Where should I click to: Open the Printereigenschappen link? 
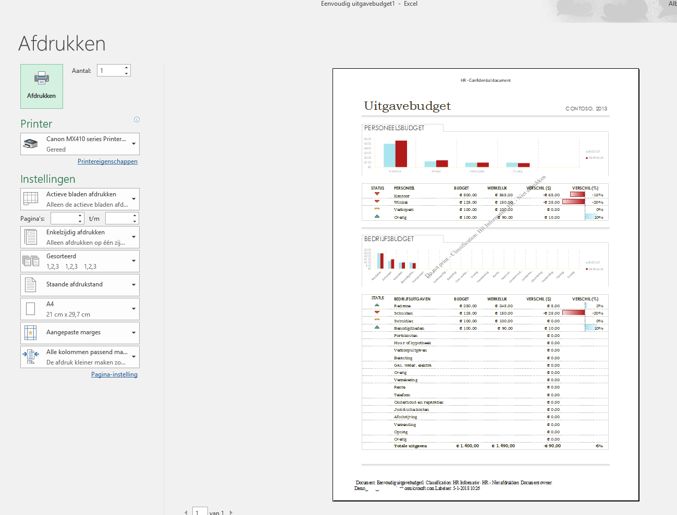click(x=107, y=161)
